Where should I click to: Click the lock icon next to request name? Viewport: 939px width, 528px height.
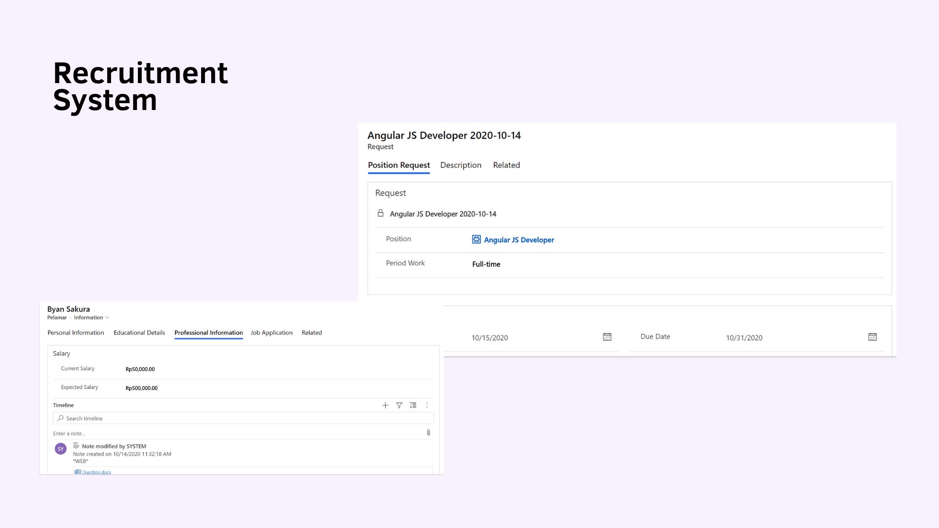tap(380, 213)
